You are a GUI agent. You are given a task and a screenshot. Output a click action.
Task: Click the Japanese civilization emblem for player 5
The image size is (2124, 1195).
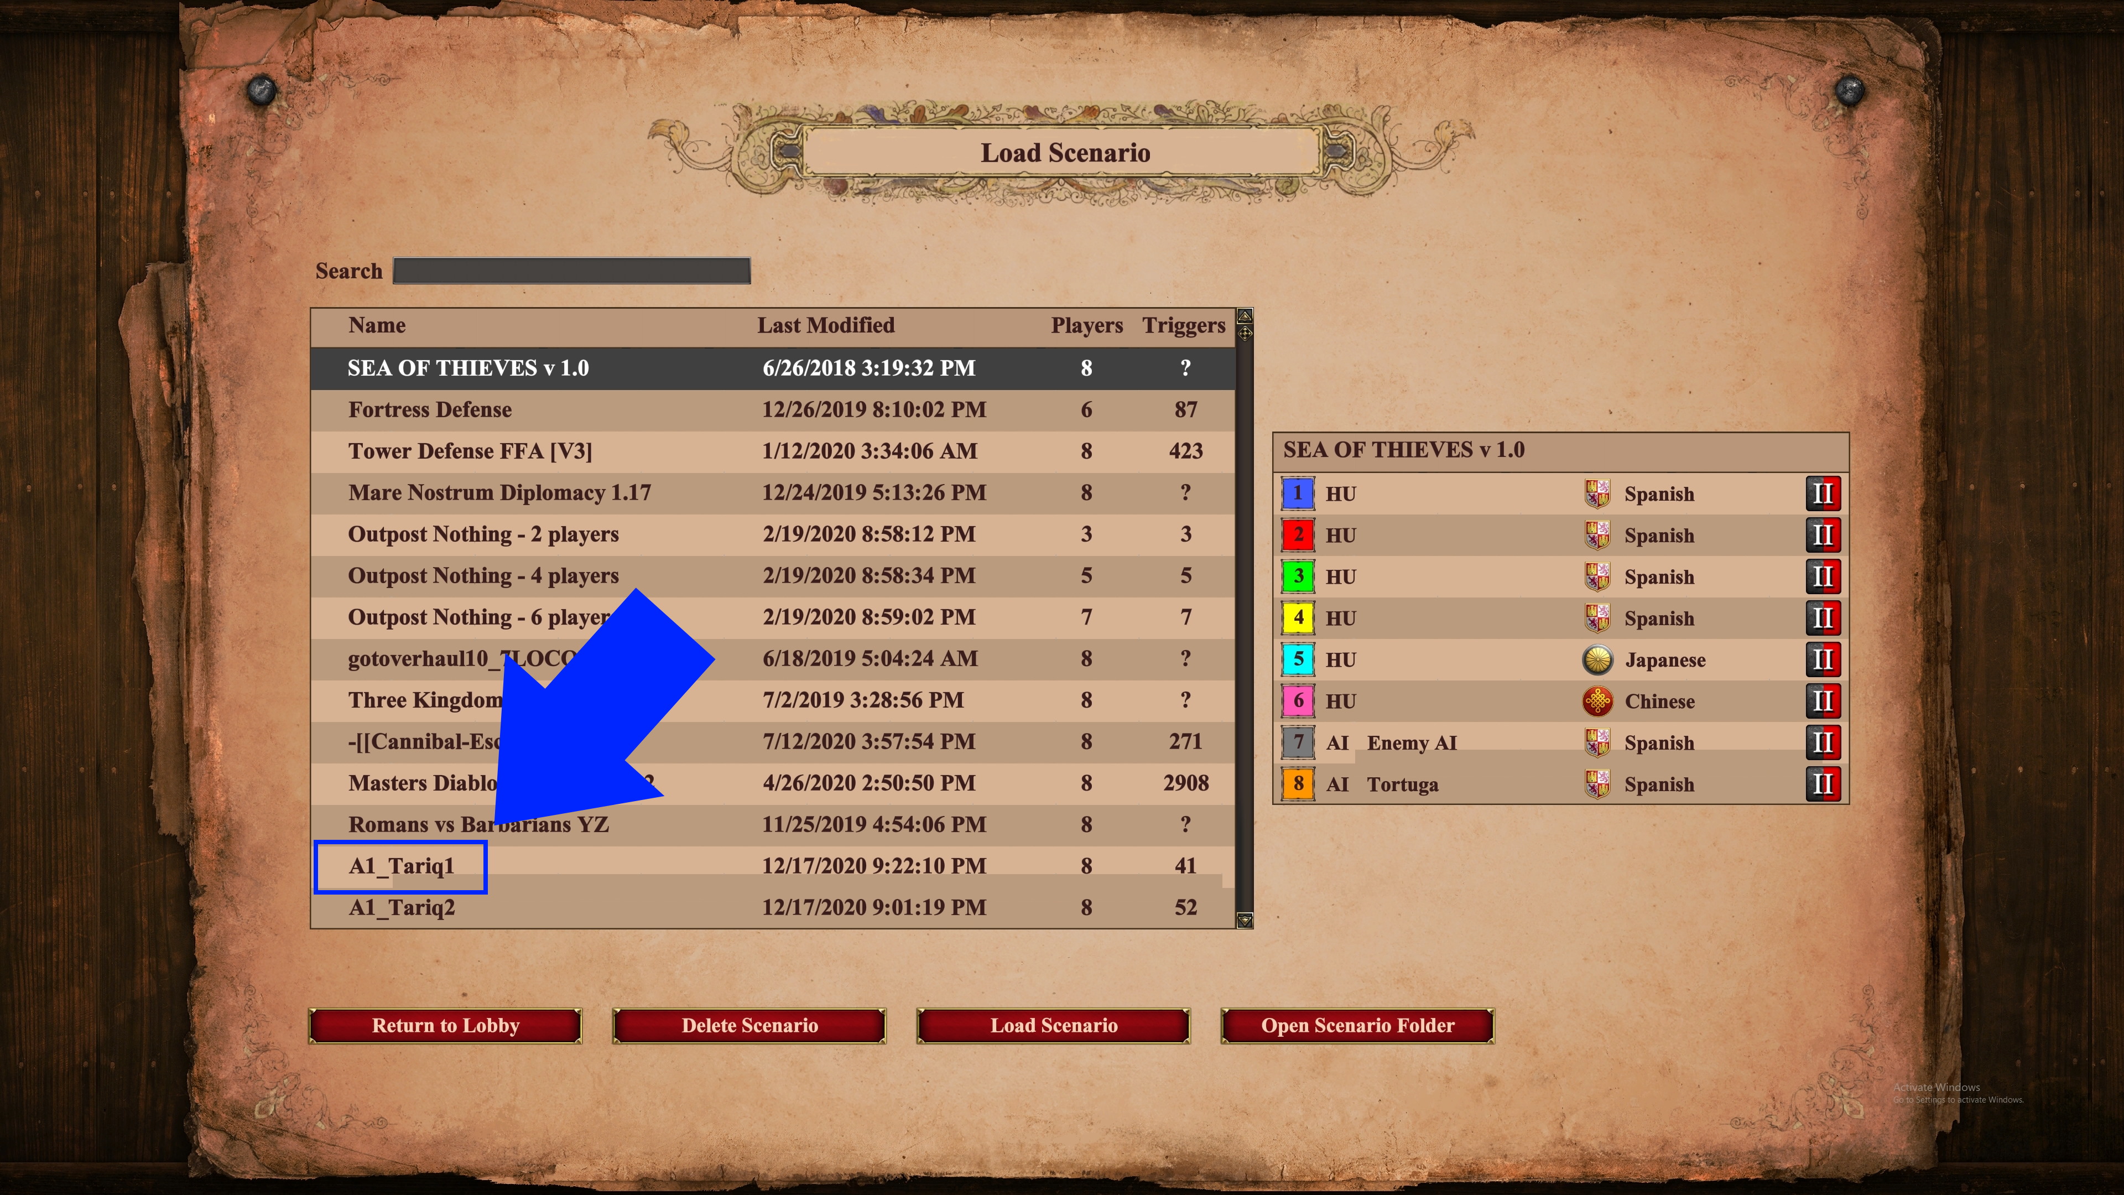click(x=1598, y=660)
